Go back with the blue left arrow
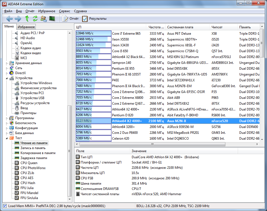Screen dimensions: 267x211 (x=9, y=19)
